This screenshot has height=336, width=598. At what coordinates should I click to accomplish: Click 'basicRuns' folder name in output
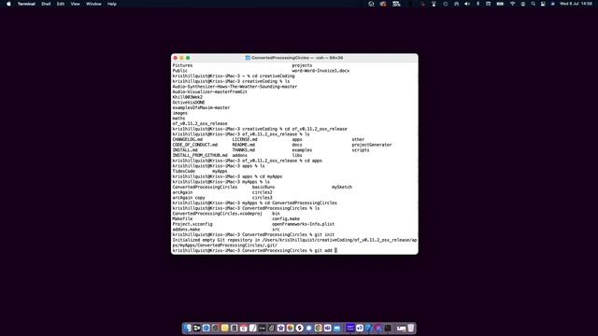point(263,188)
